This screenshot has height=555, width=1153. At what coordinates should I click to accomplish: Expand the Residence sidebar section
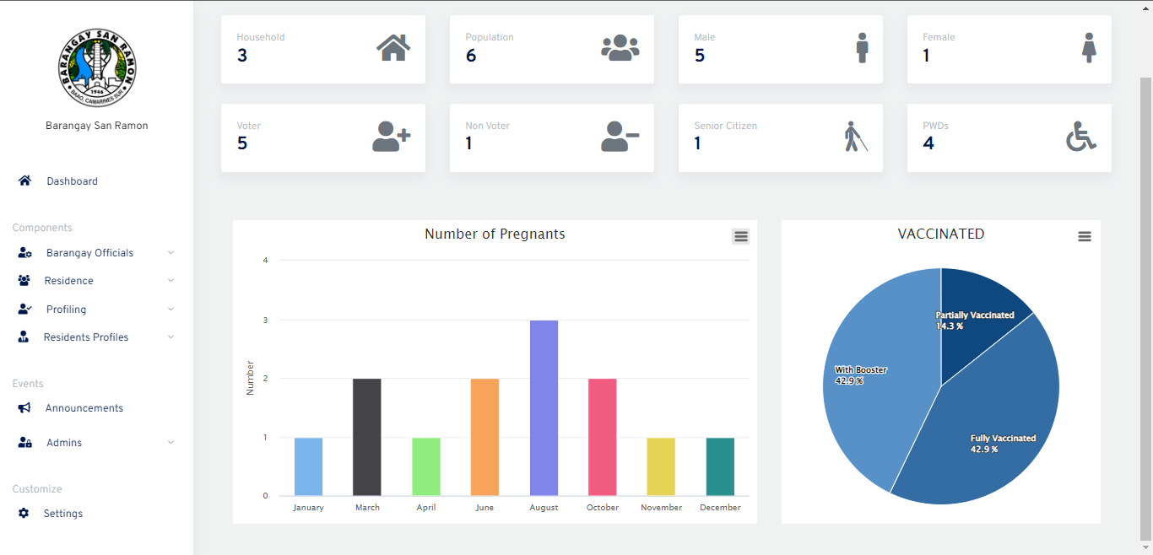pos(171,280)
